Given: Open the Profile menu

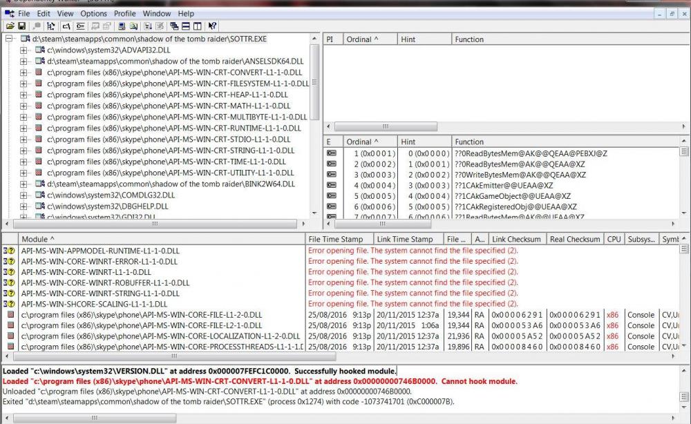Looking at the screenshot, I should (x=125, y=13).
